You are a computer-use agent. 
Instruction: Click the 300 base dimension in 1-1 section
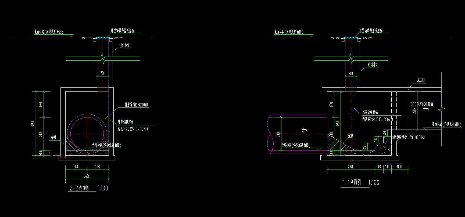331,153
